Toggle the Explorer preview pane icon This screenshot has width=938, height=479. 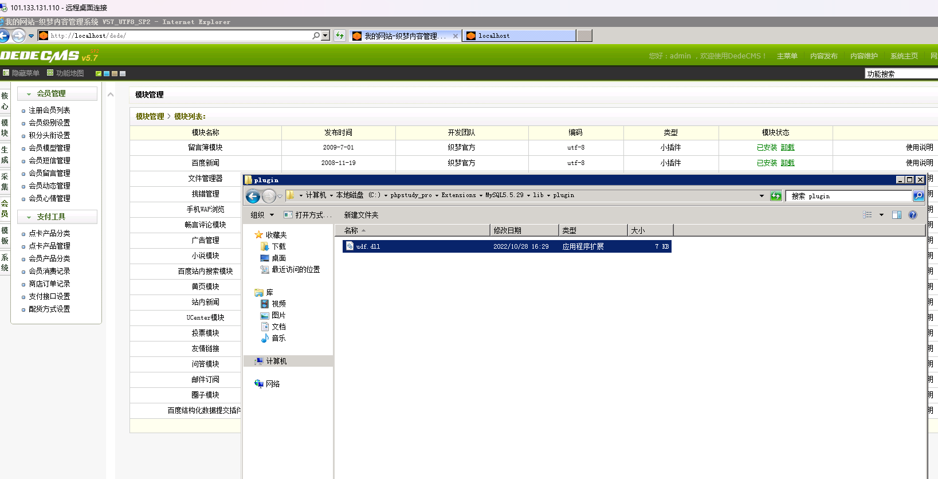[x=897, y=215]
